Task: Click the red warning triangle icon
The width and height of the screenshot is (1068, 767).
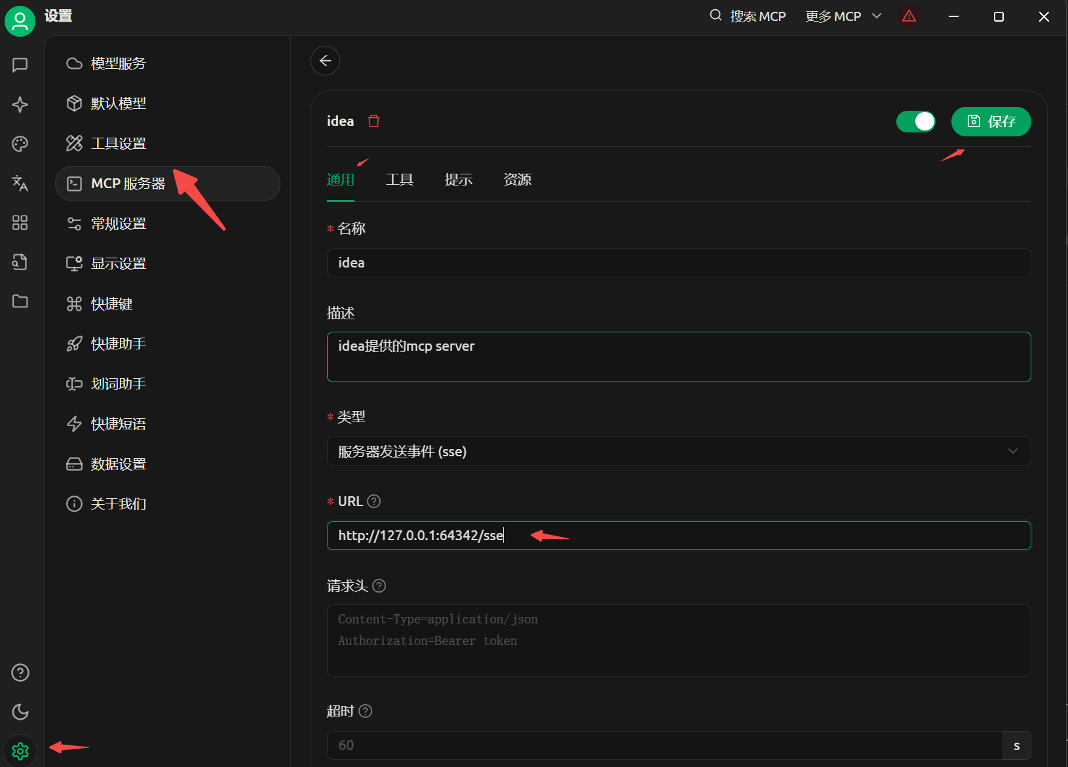Action: pos(909,16)
